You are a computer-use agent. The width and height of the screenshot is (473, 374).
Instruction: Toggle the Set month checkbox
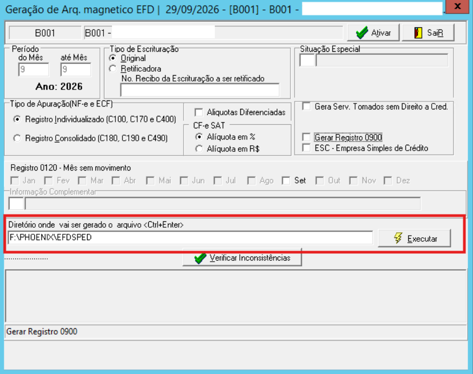pyautogui.click(x=286, y=181)
